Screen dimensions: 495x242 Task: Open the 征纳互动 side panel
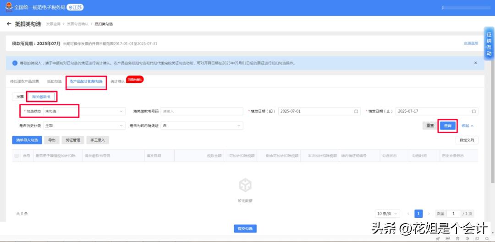click(x=489, y=43)
